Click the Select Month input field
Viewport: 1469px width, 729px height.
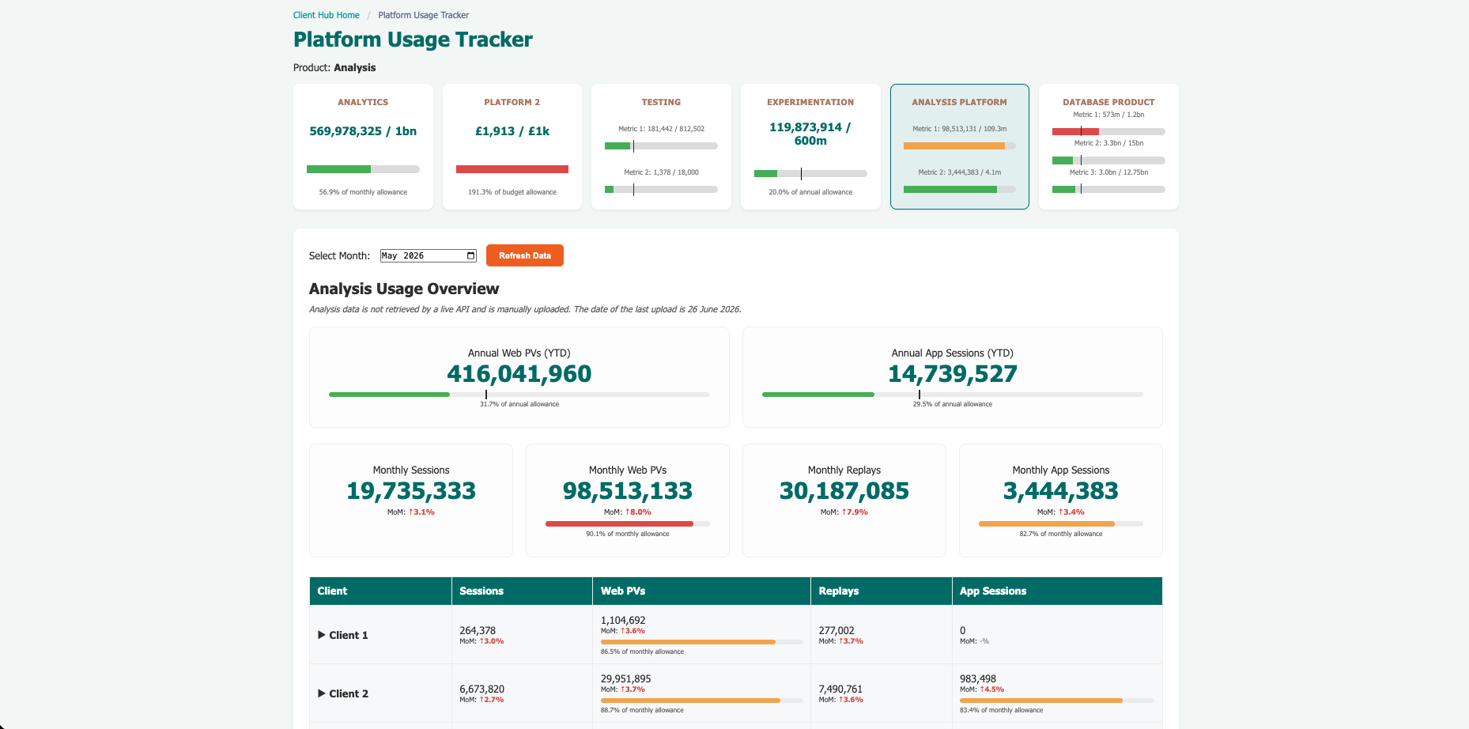(429, 255)
